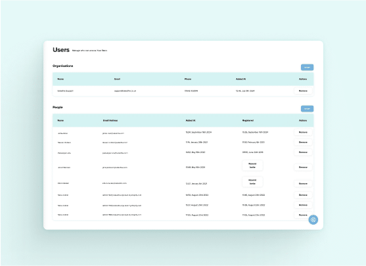Image resolution: width=366 pixels, height=266 pixels.
Task: Remove the support organisation entry
Action: 303,91
